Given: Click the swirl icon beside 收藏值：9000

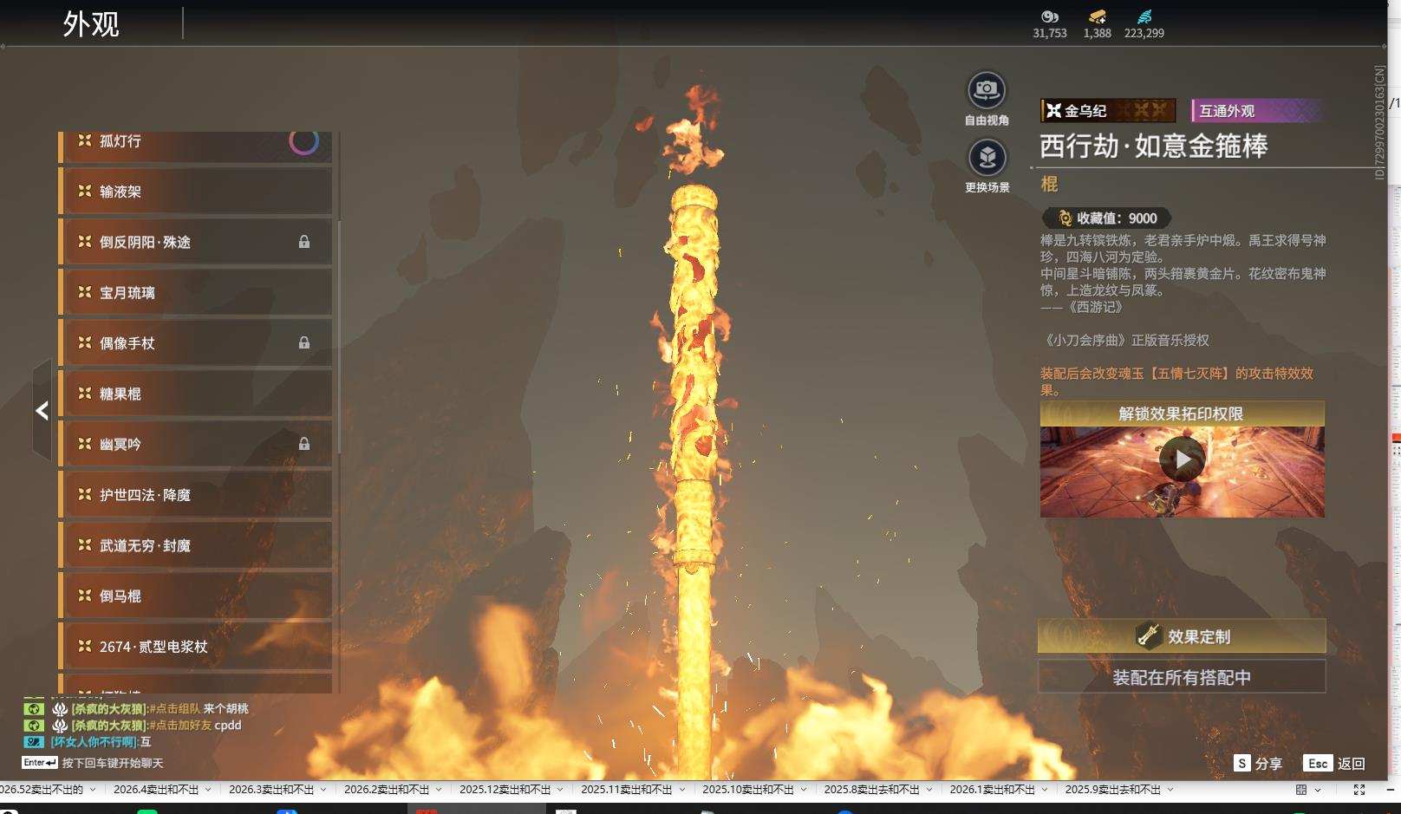Looking at the screenshot, I should 1065,218.
